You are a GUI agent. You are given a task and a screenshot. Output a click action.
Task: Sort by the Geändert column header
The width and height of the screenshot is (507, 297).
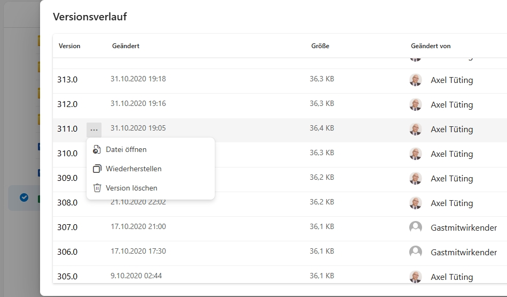(x=126, y=46)
